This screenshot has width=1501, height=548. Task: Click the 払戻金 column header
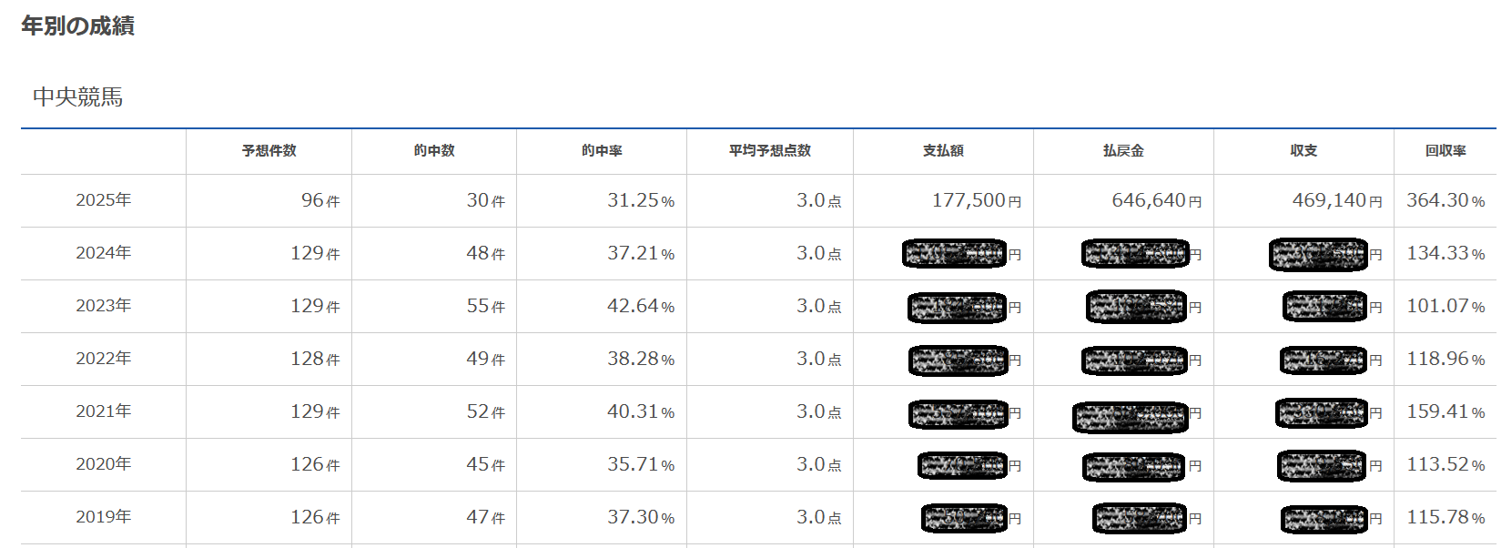[x=1123, y=151]
